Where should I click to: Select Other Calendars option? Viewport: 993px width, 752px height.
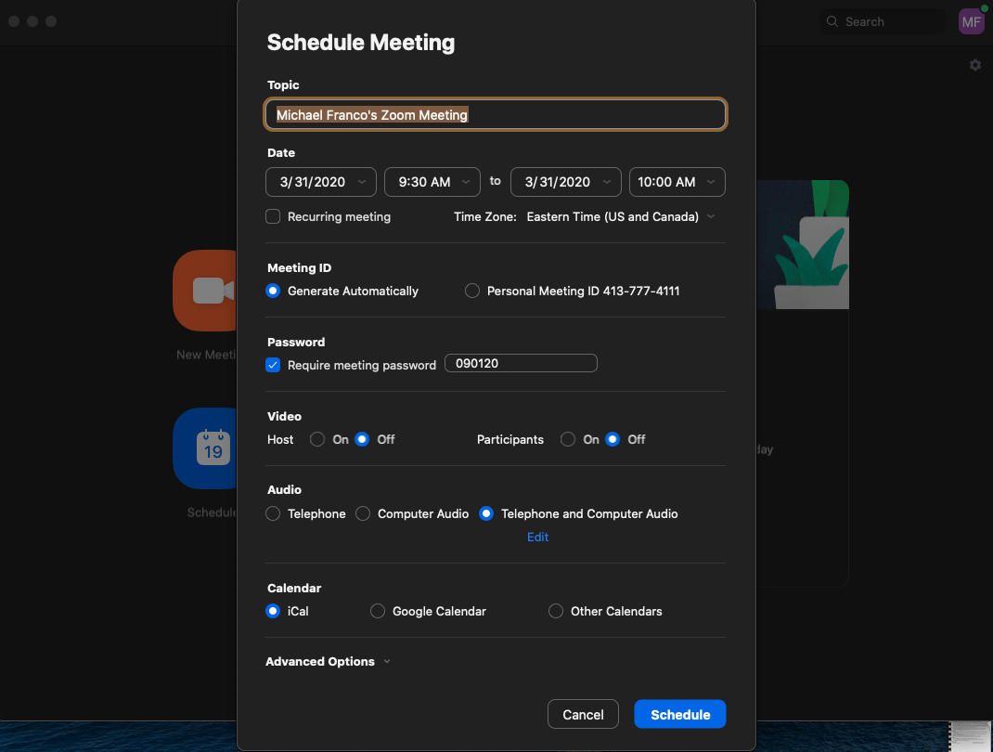[x=556, y=612]
